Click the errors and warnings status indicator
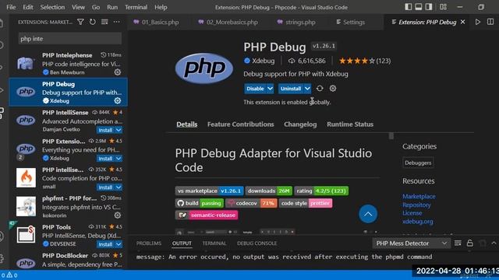 9,275
